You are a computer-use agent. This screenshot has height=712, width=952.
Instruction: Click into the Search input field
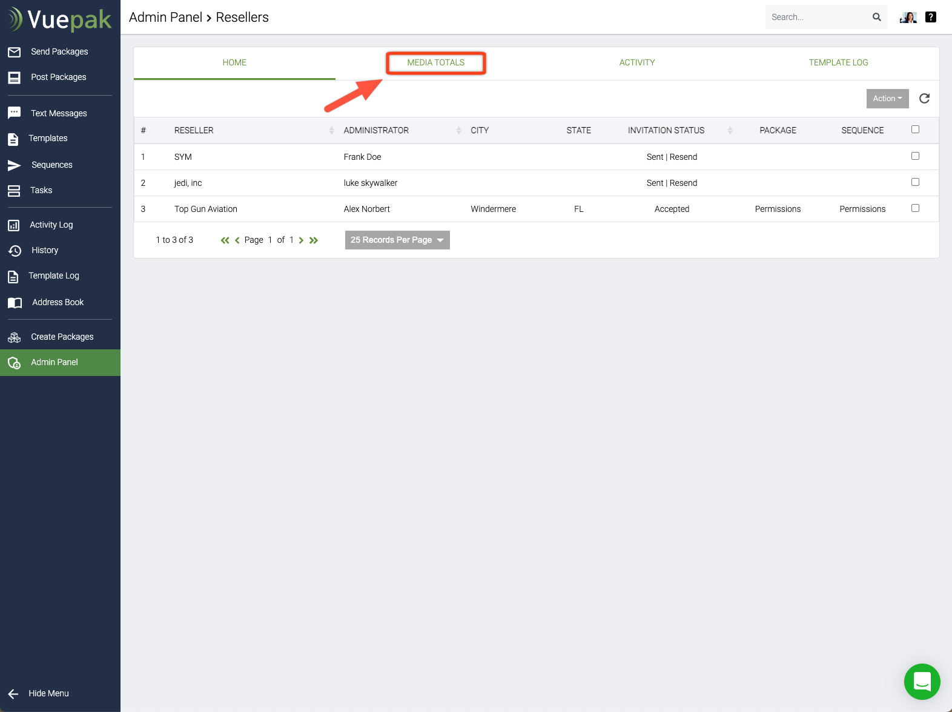[x=818, y=17]
